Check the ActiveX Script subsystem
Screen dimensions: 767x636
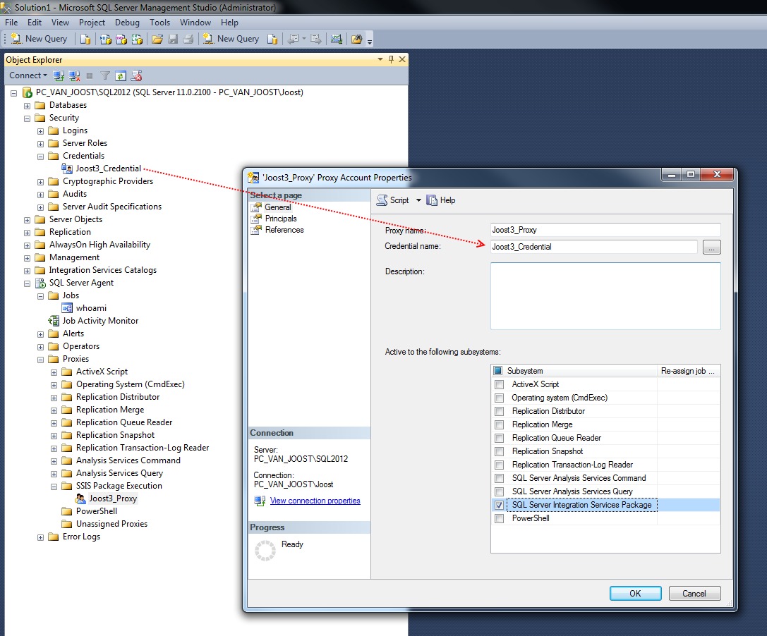pyautogui.click(x=500, y=384)
